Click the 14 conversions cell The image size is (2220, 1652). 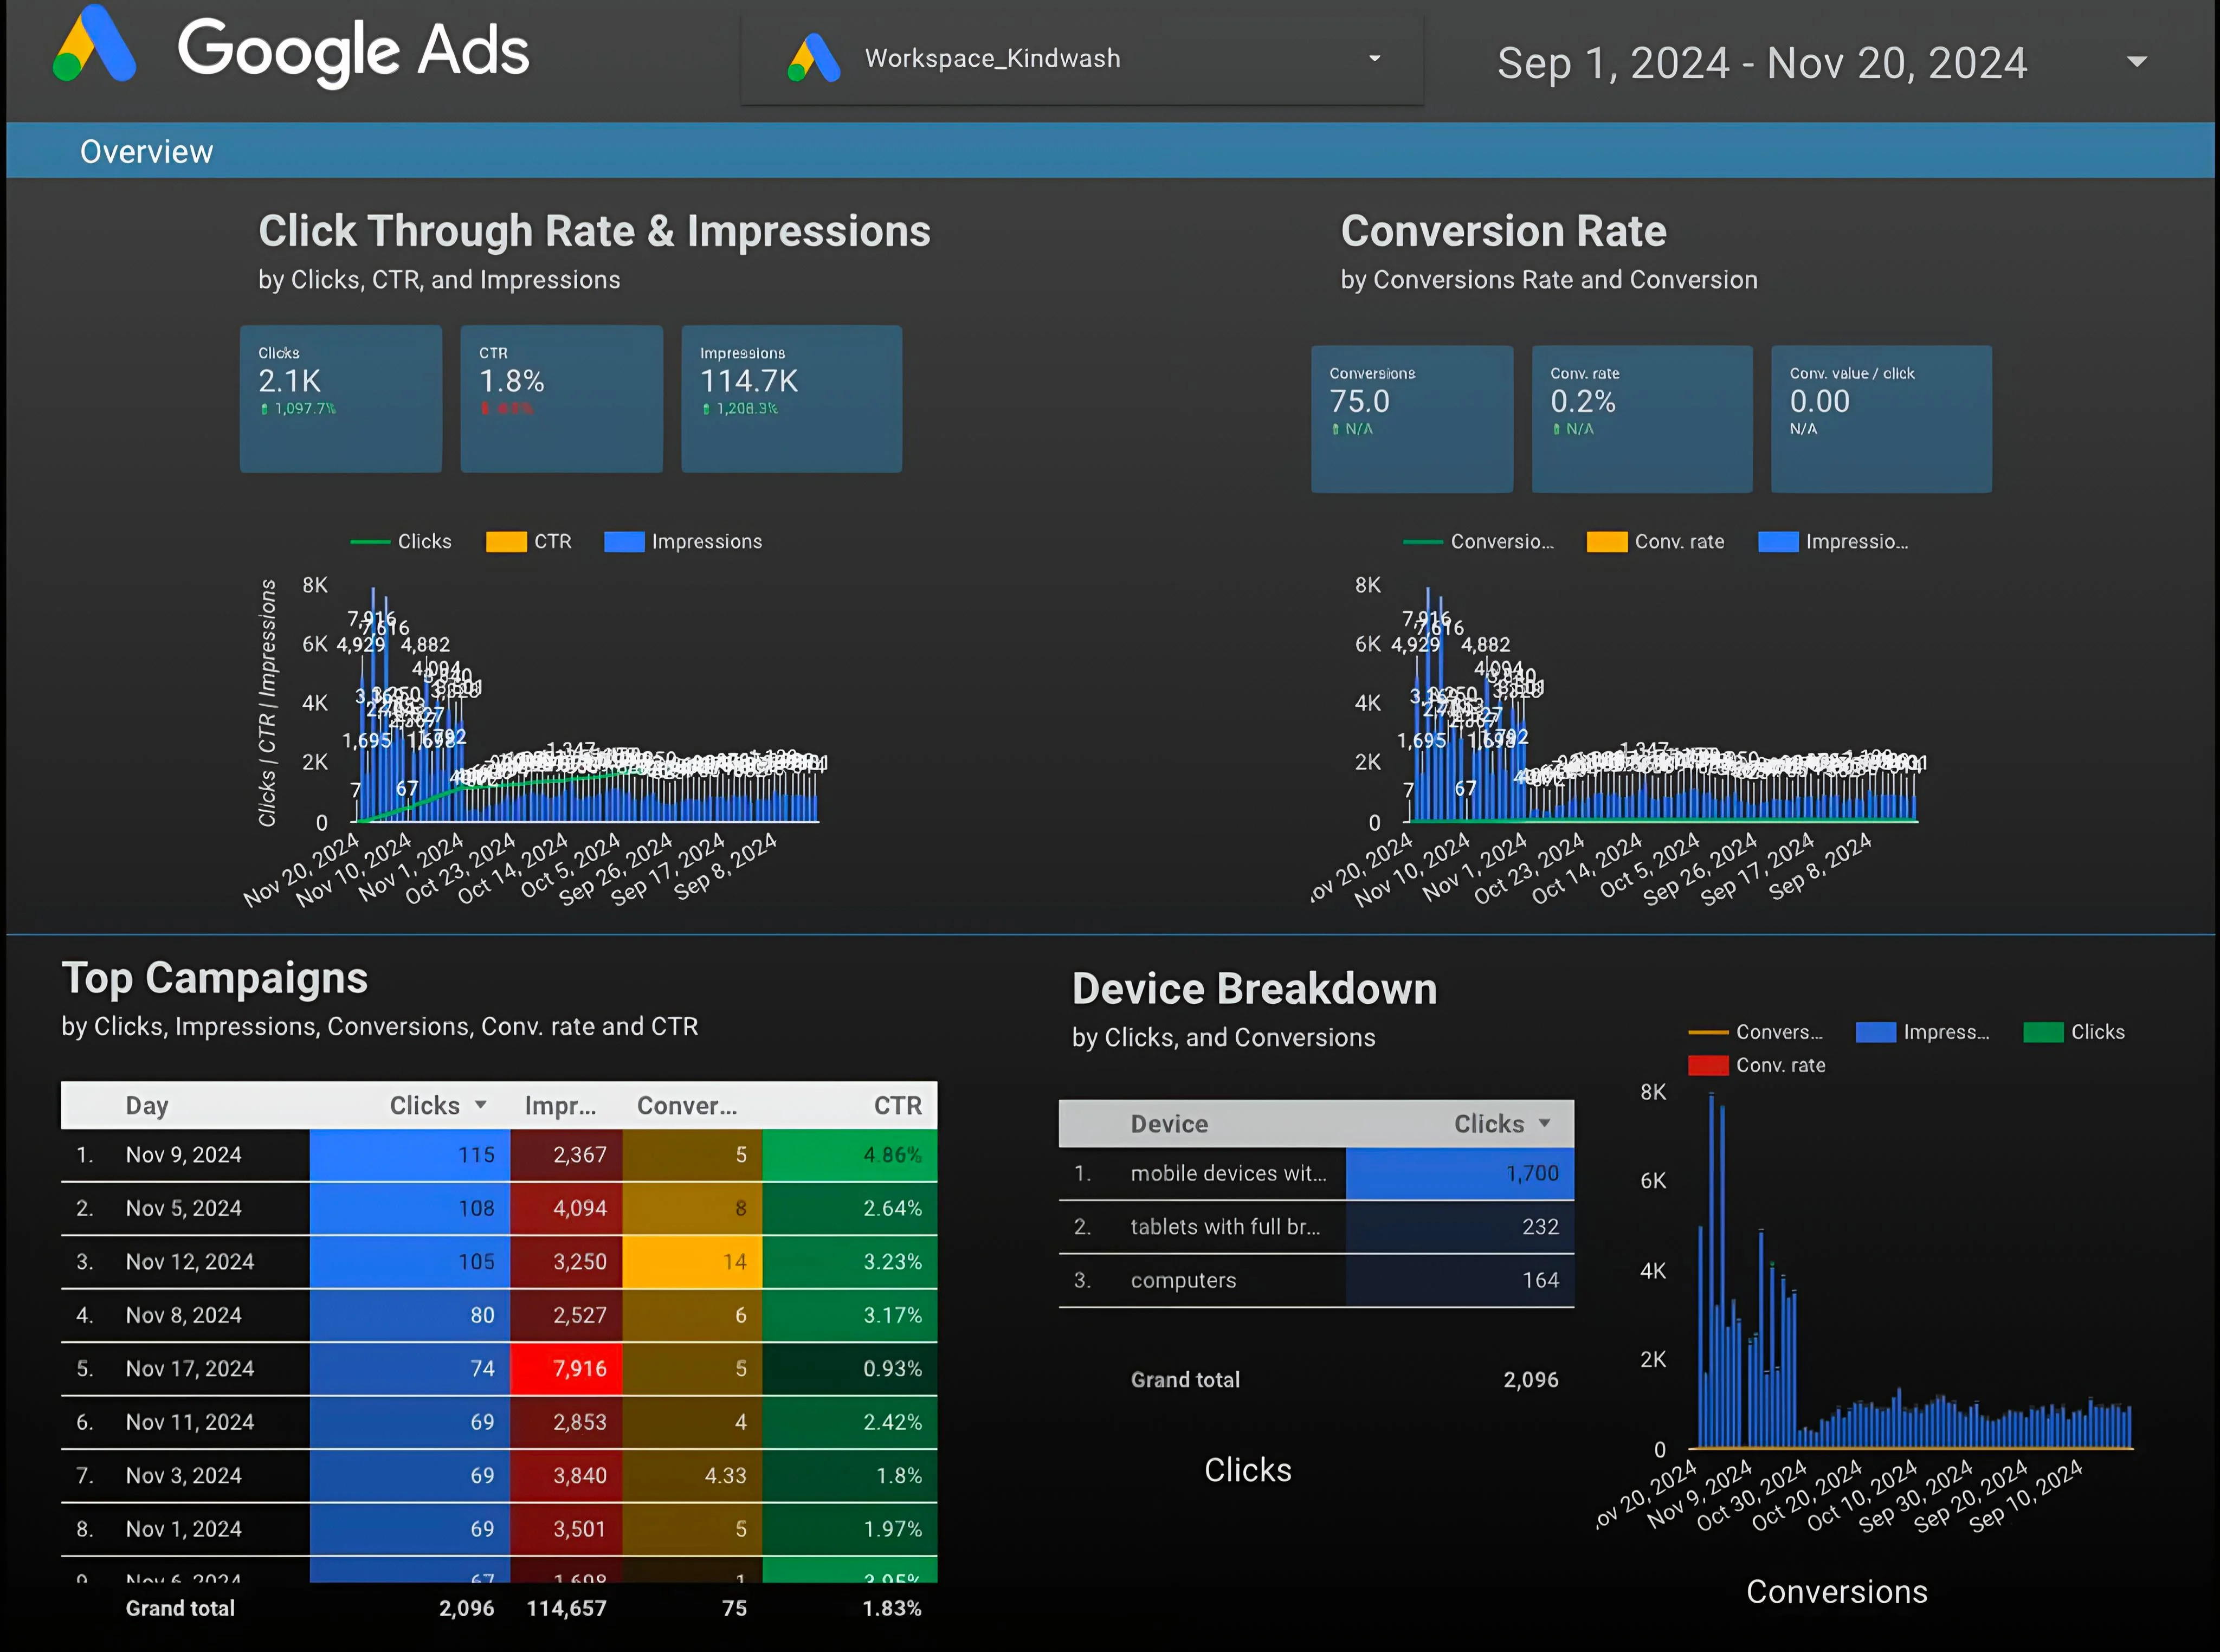tap(692, 1262)
